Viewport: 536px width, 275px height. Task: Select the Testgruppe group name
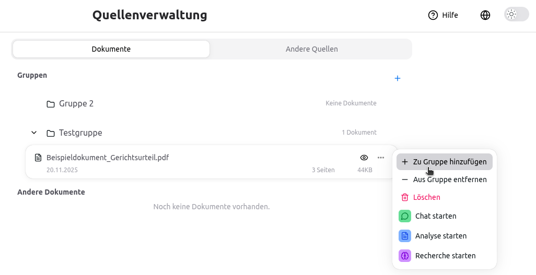[x=80, y=133]
